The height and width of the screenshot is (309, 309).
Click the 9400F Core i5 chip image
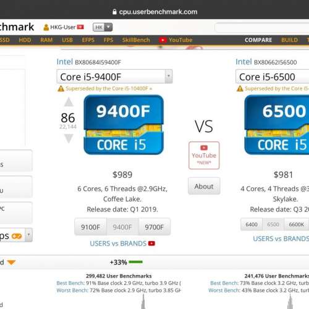[124, 125]
